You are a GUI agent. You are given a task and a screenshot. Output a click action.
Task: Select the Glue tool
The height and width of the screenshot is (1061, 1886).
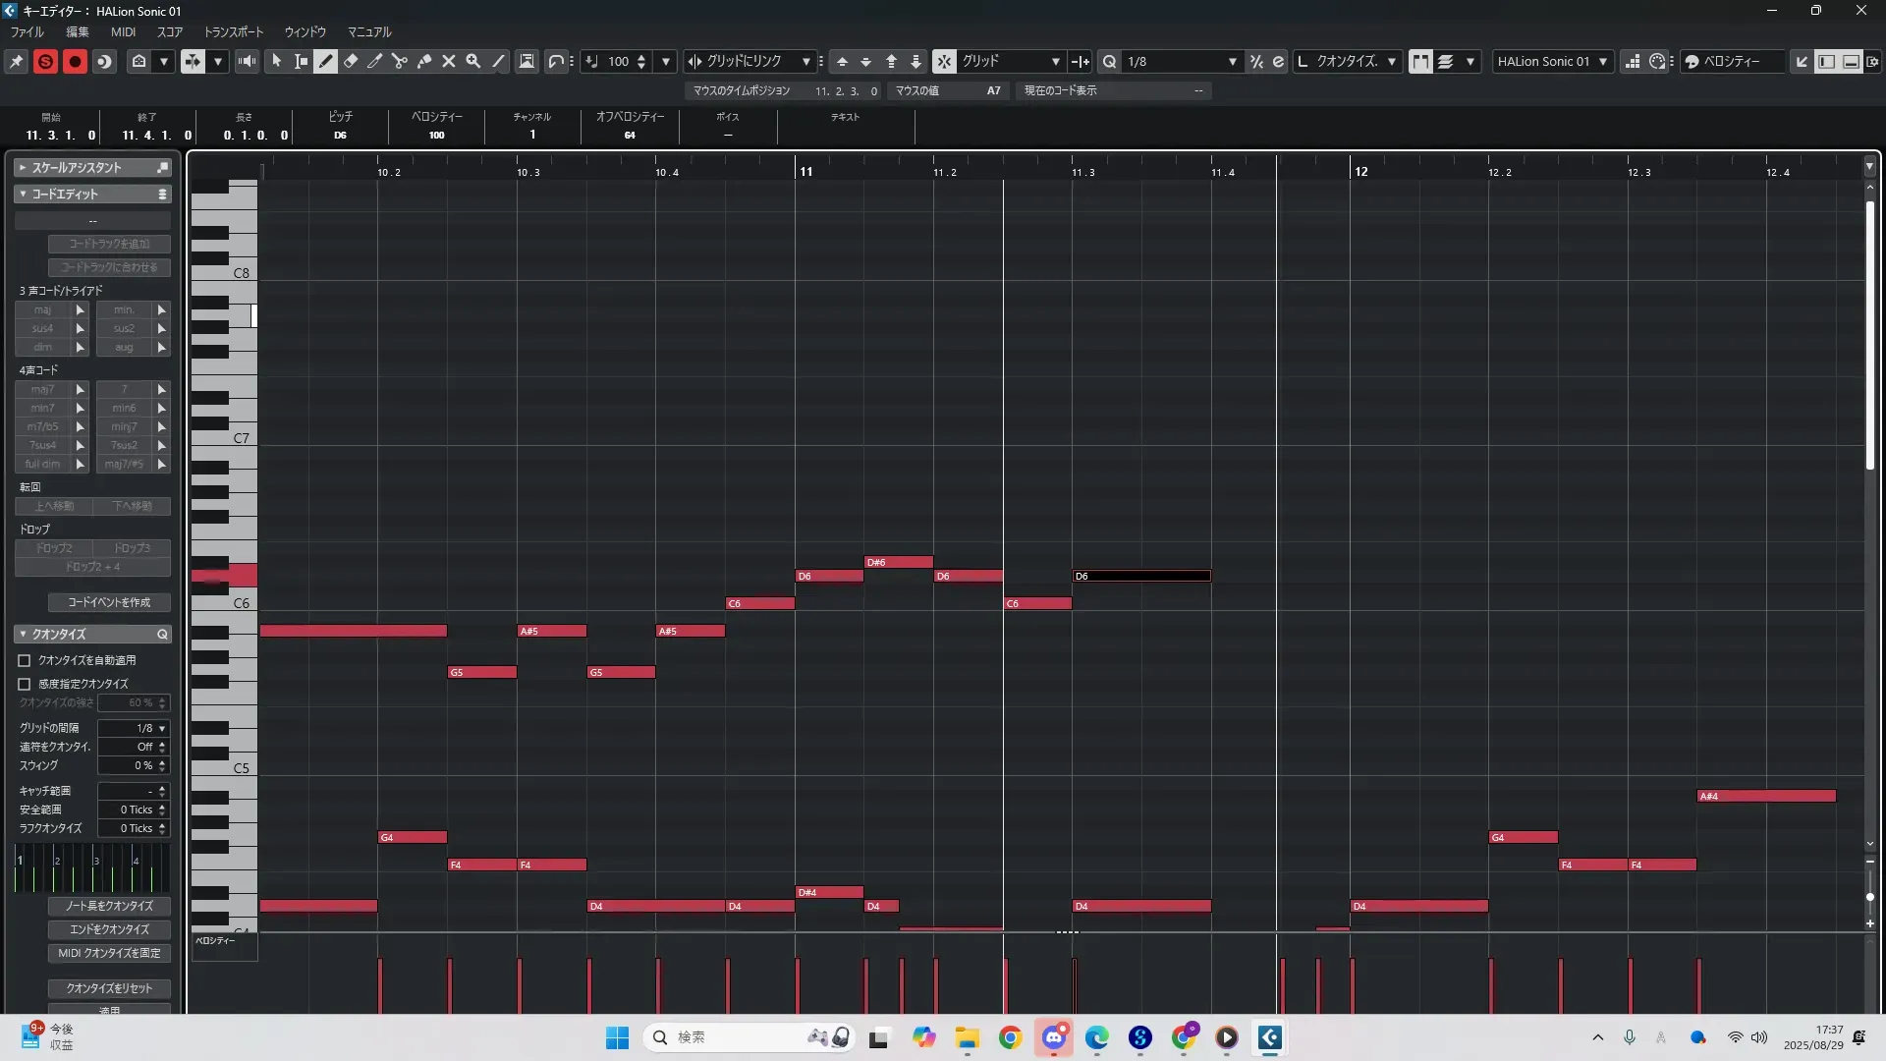[424, 61]
